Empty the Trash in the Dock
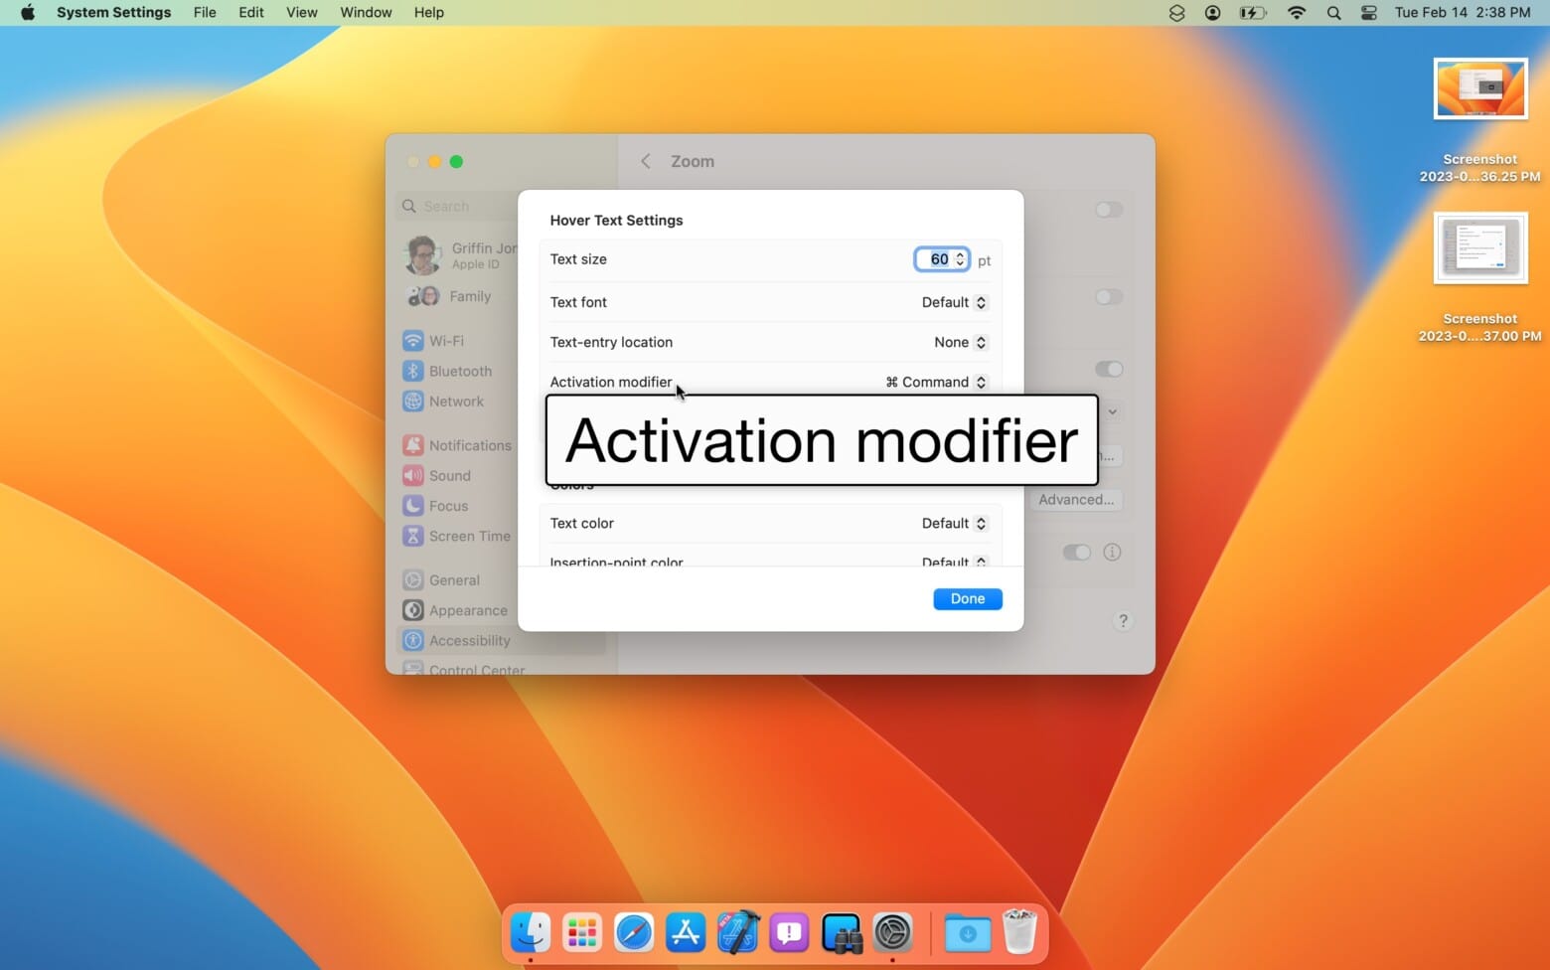The image size is (1550, 970). click(x=1019, y=932)
